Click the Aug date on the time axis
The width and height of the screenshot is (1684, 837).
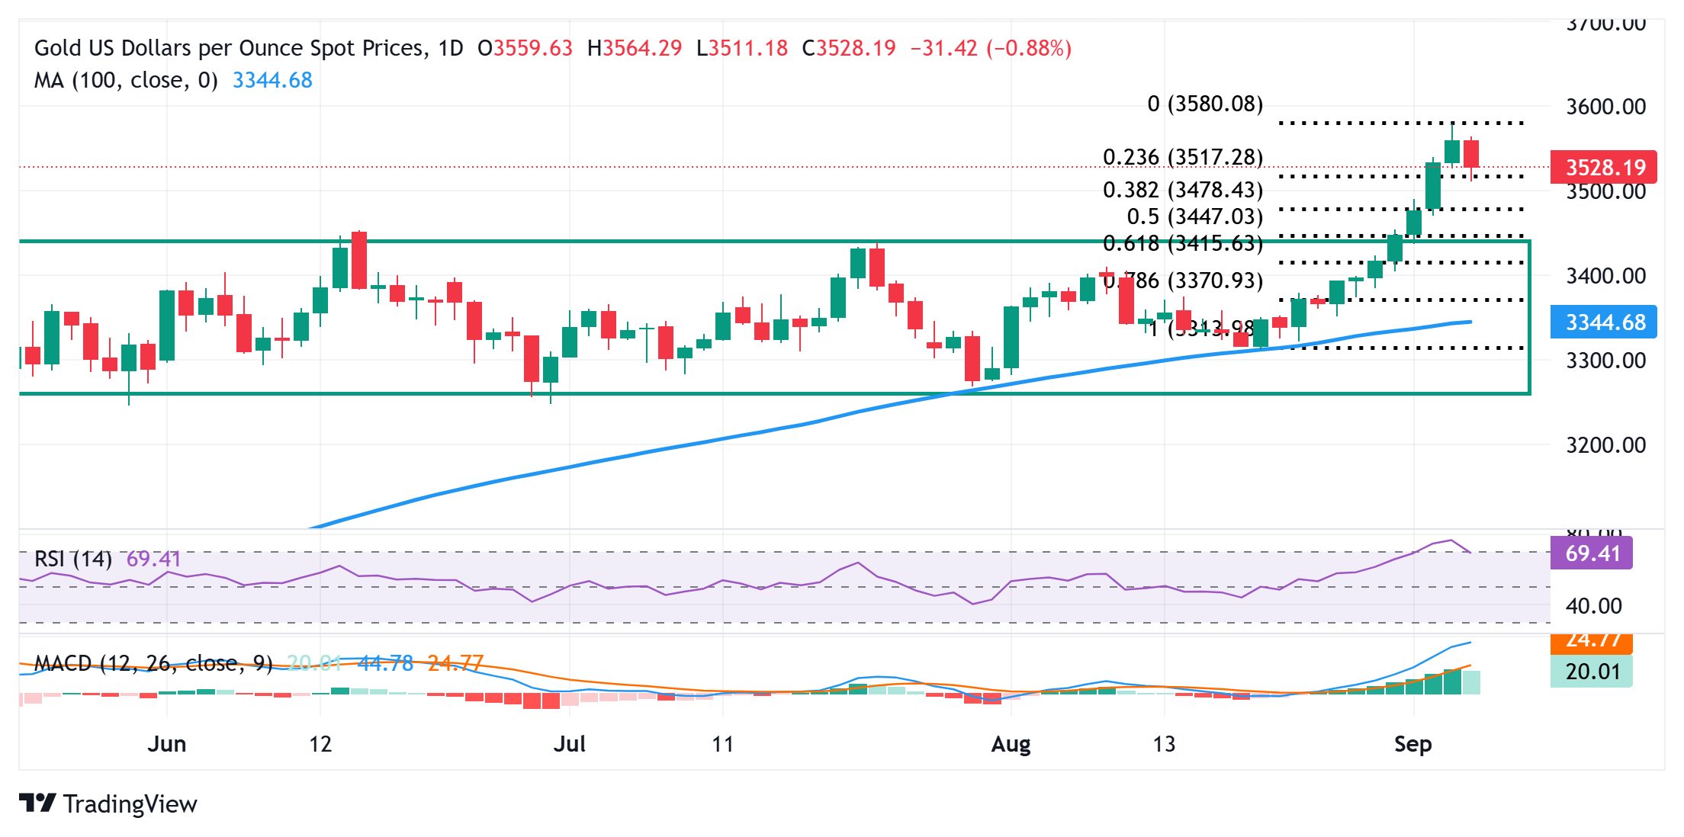pos(1011,744)
